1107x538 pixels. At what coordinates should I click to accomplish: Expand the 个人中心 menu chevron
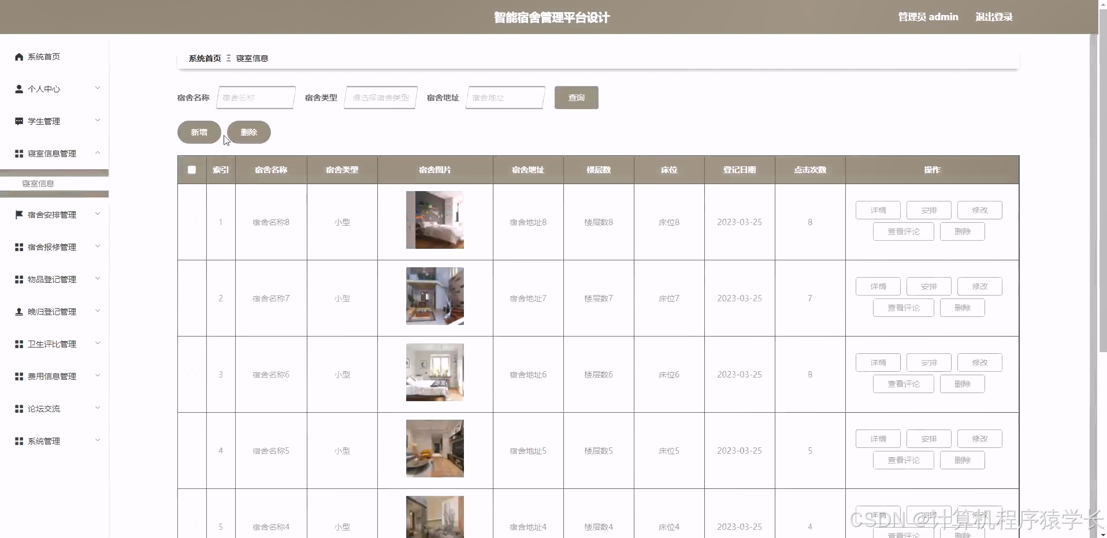(98, 88)
